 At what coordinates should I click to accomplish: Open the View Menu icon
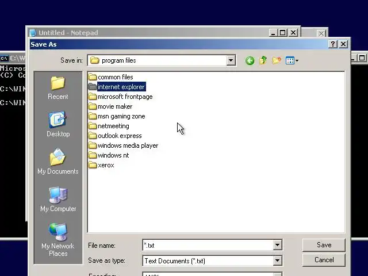[x=290, y=60]
